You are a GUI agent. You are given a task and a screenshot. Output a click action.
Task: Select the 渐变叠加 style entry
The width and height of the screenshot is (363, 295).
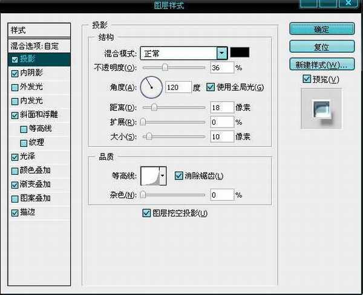coord(35,184)
